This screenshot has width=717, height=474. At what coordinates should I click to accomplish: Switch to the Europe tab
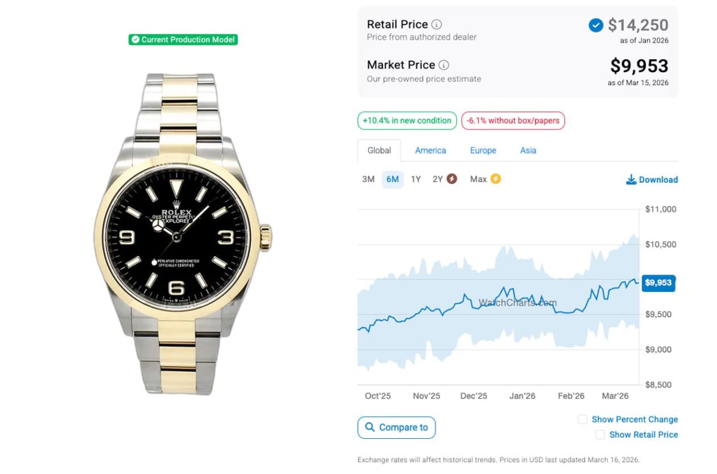pyautogui.click(x=483, y=150)
